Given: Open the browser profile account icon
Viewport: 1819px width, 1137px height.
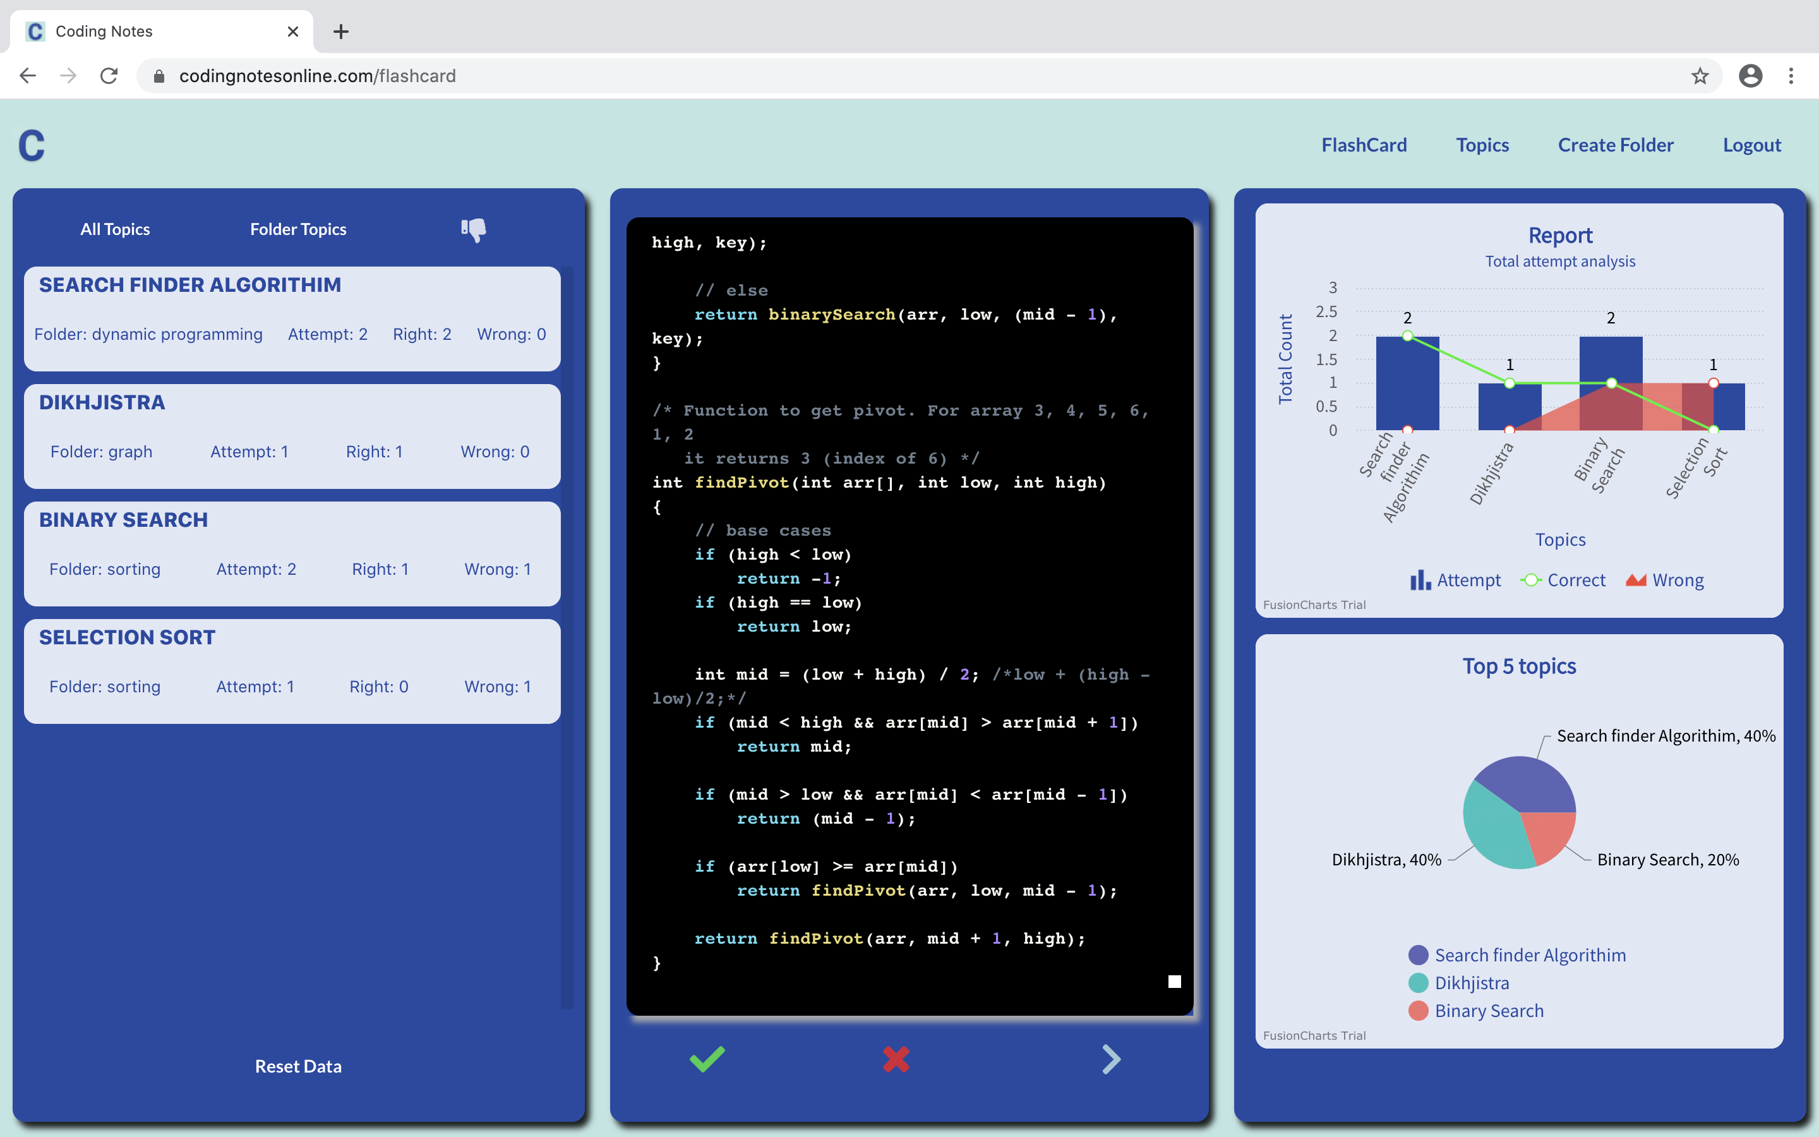Looking at the screenshot, I should 1751,75.
